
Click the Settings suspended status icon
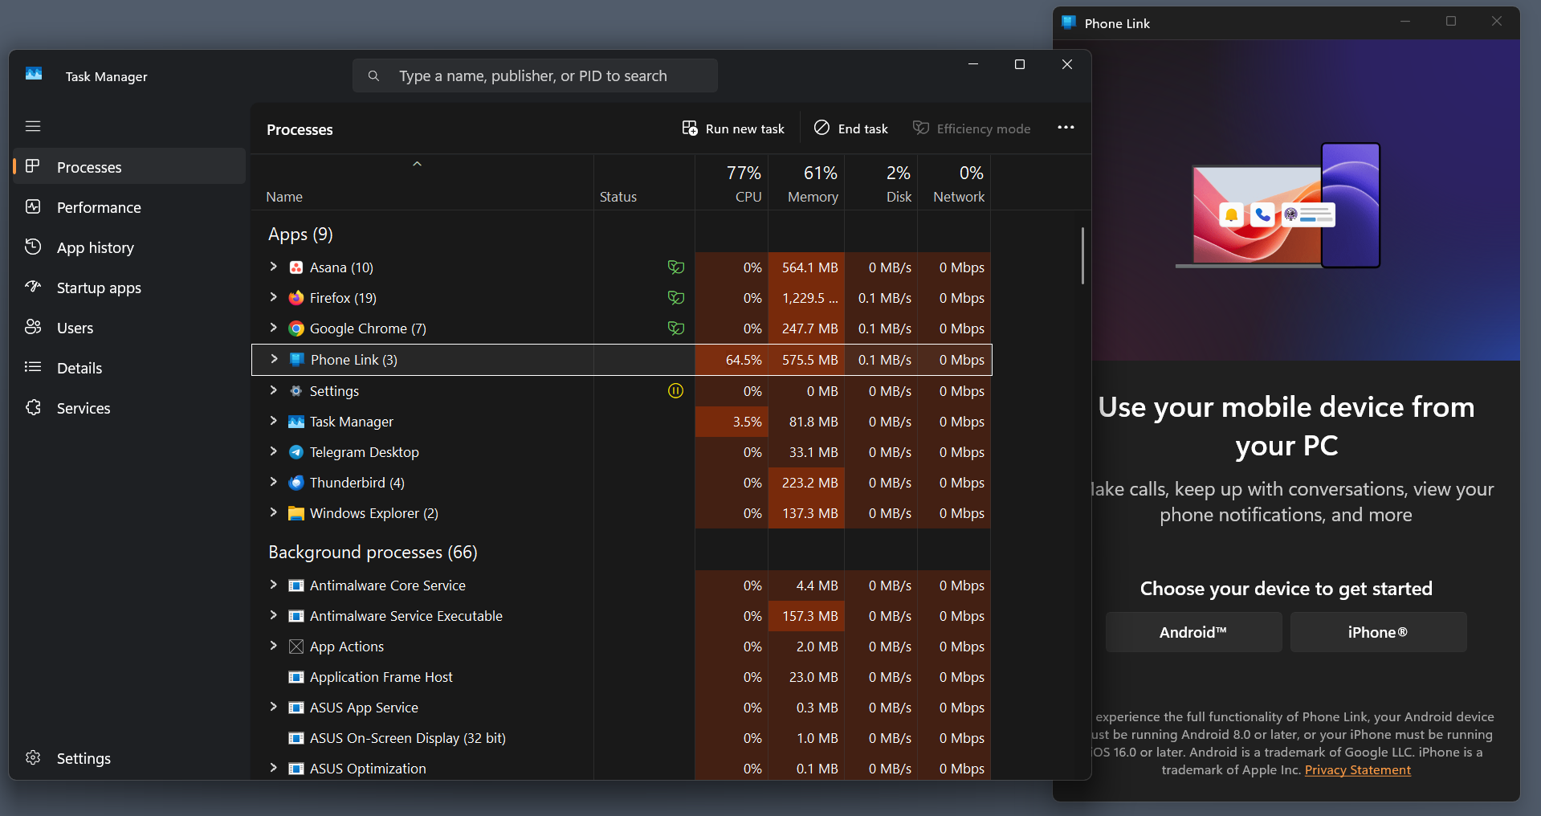676,391
